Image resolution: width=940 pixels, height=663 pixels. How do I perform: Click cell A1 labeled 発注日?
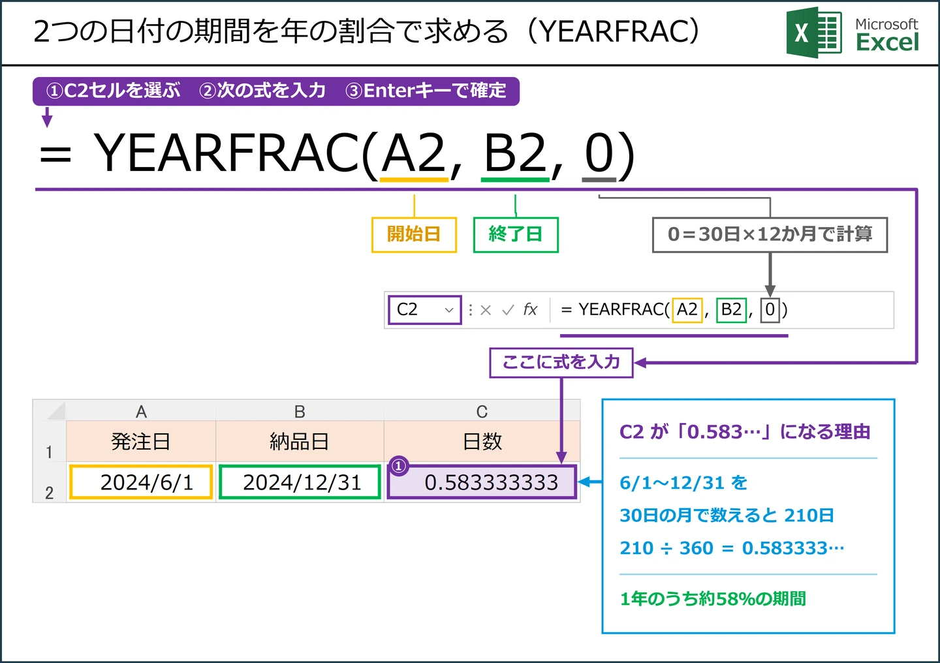pos(141,442)
